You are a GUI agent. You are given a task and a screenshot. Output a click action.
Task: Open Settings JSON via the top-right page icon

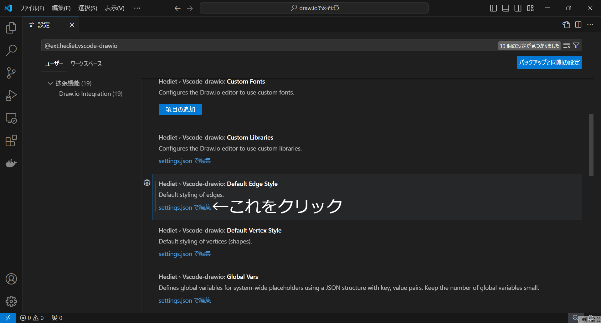click(566, 25)
